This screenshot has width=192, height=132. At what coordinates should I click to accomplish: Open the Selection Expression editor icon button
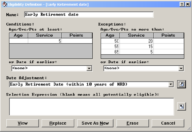(182, 107)
